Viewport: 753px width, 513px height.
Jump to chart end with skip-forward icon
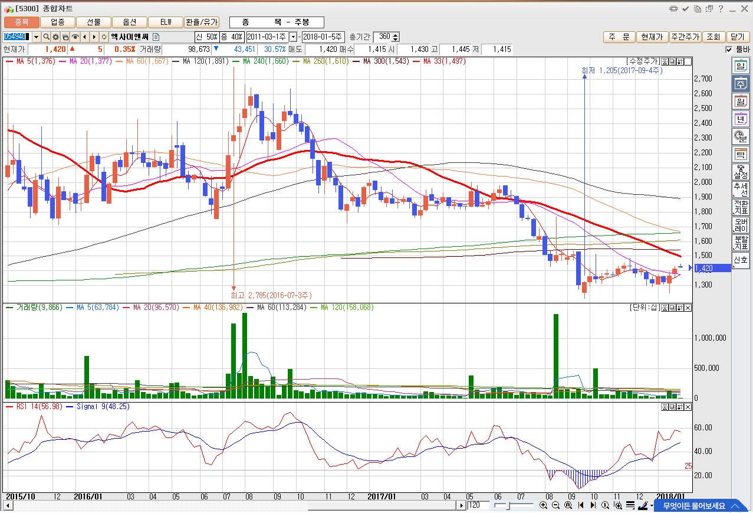[593, 505]
